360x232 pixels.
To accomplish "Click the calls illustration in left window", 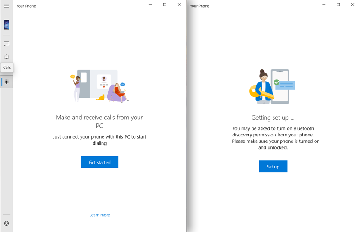I will pyautogui.click(x=99, y=86).
